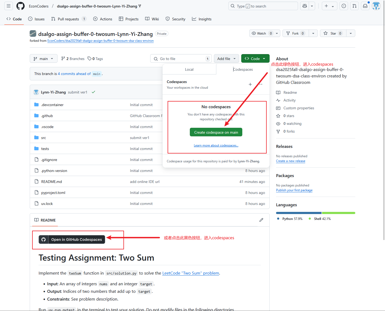Open the Copilot icon in header
385x311 pixels.
coord(305,6)
